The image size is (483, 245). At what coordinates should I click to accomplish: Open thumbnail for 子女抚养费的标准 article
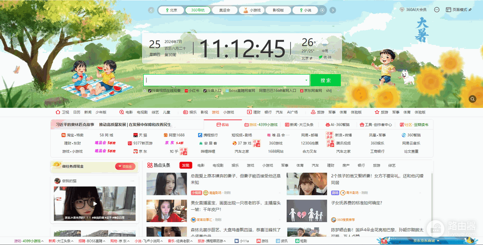click(307, 211)
